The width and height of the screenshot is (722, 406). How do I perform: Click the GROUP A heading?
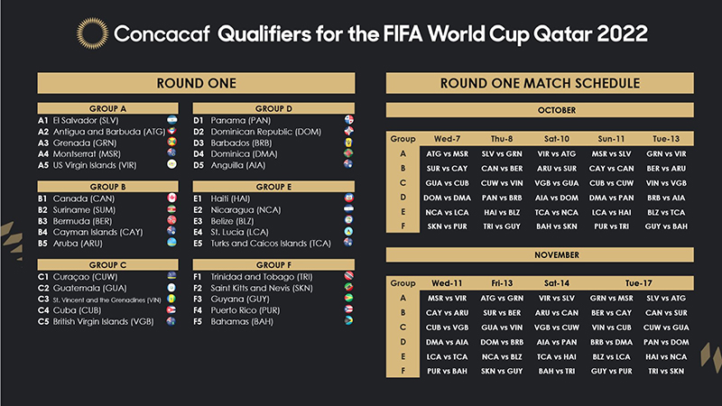pyautogui.click(x=106, y=106)
